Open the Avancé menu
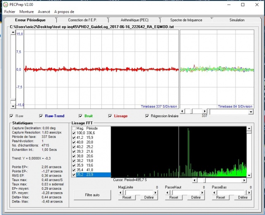Viewport: 265px width, 215px height. coord(44,12)
